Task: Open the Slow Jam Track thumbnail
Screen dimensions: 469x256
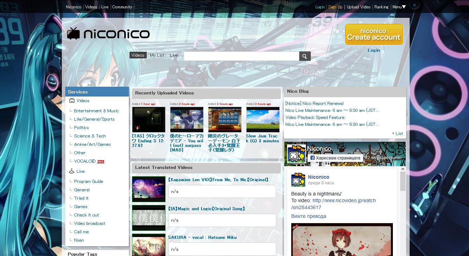Action: [x=263, y=120]
